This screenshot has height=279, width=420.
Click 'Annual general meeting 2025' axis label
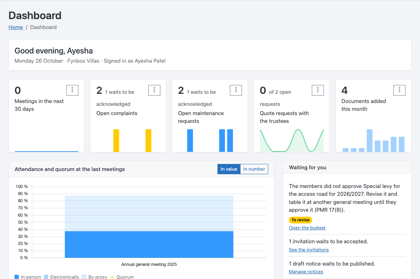(149, 264)
